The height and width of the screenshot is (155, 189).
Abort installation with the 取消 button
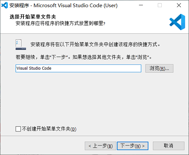pos(169,146)
